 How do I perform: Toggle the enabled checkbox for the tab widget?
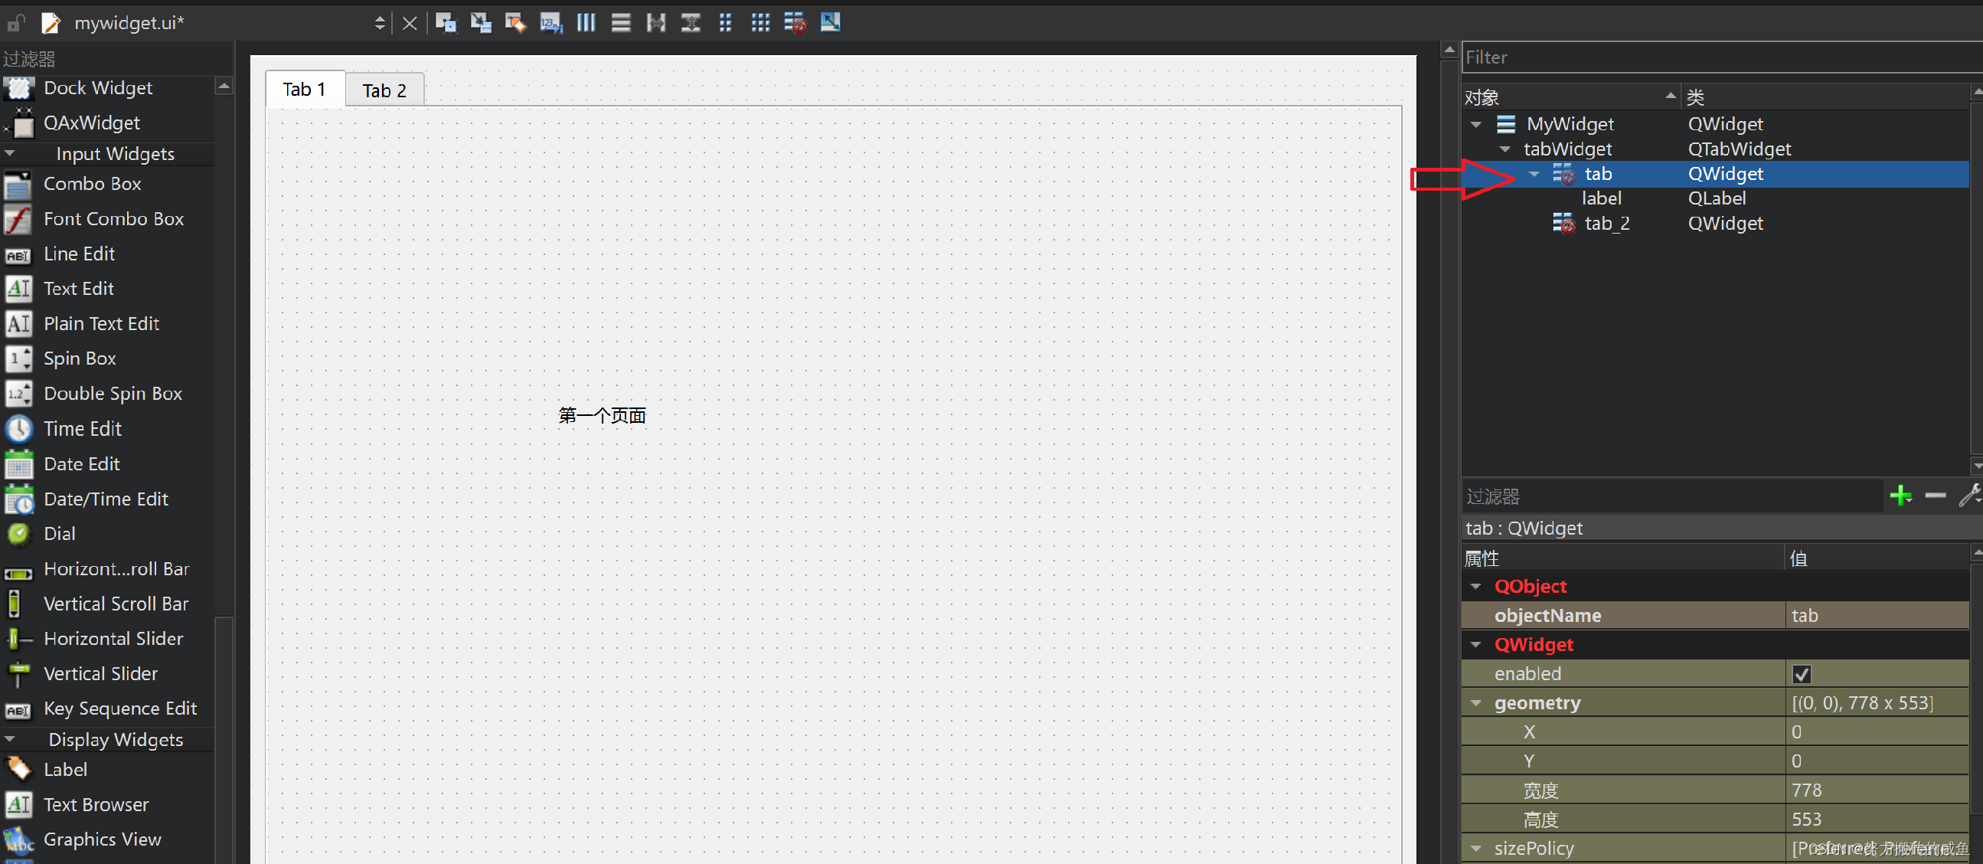(1802, 674)
